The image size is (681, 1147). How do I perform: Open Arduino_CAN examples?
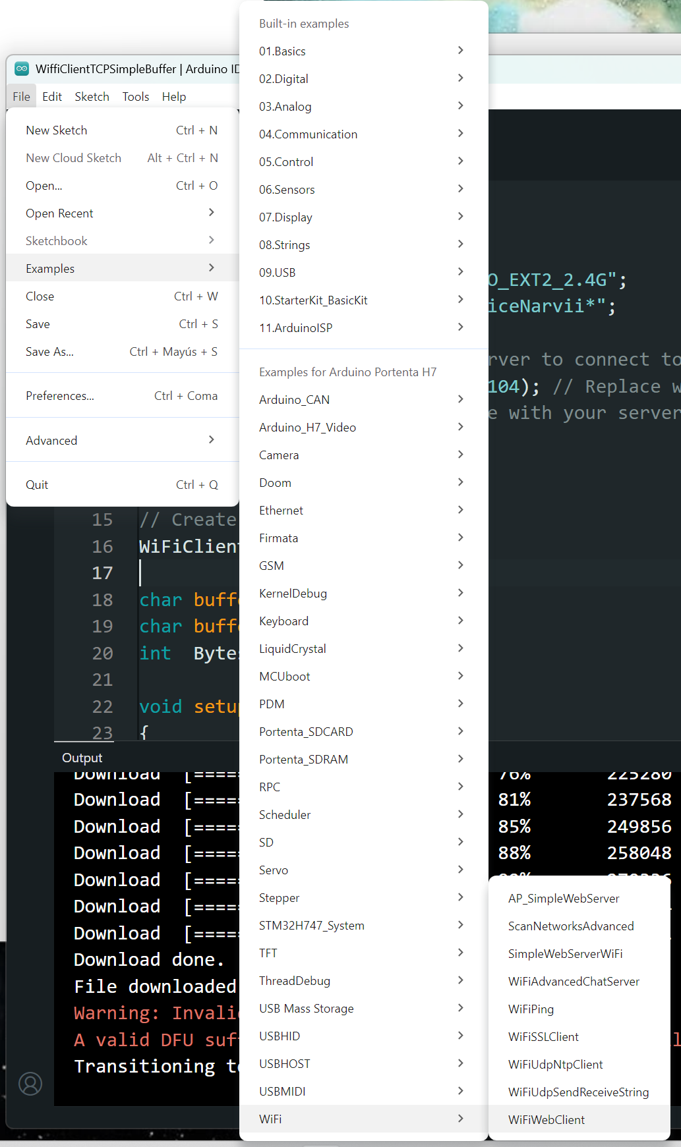click(x=363, y=400)
